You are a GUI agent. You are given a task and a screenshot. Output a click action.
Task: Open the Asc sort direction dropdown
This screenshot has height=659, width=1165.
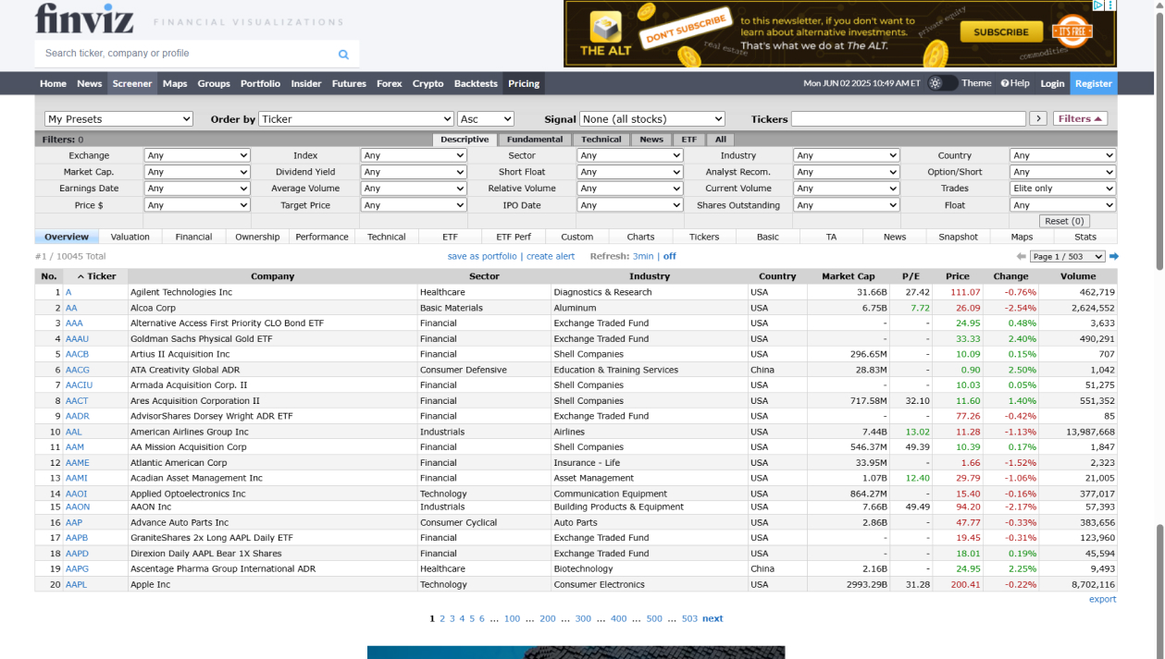coord(486,119)
